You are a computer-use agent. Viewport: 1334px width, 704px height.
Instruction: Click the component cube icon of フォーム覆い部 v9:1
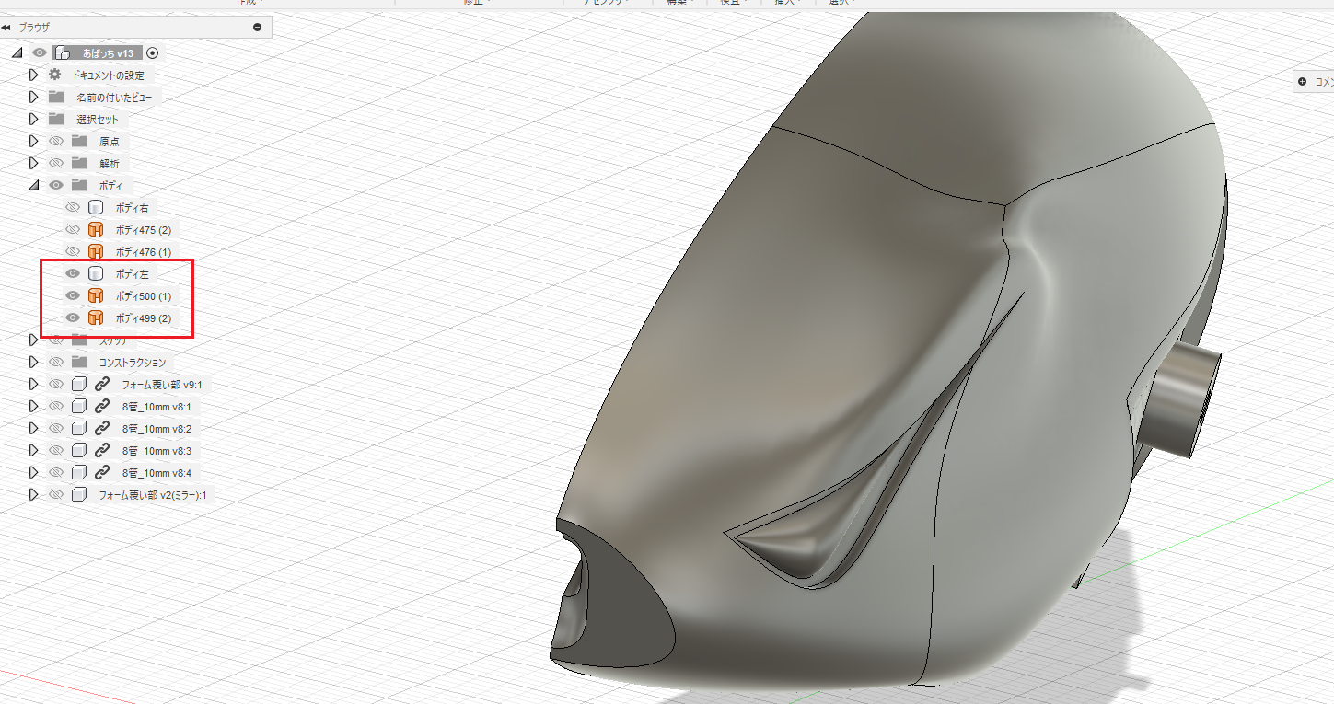[x=79, y=384]
